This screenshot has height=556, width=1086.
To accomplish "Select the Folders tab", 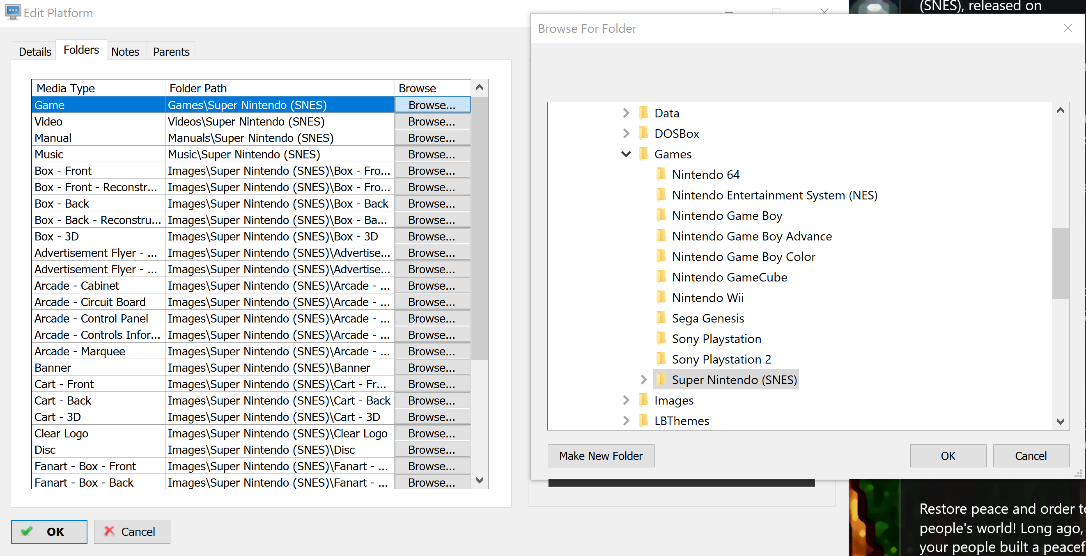I will coord(81,50).
